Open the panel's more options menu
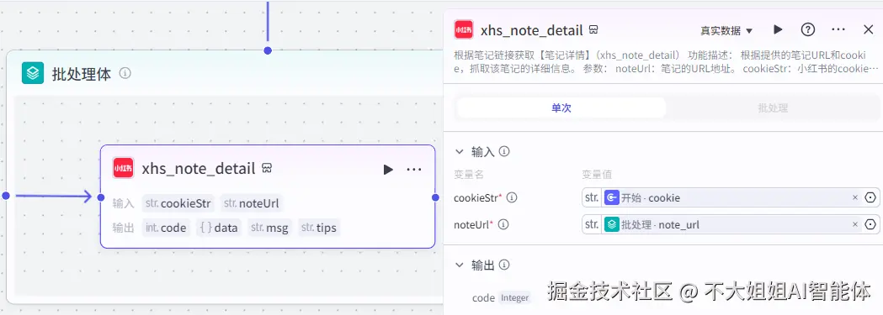The image size is (883, 315). pyautogui.click(x=838, y=29)
